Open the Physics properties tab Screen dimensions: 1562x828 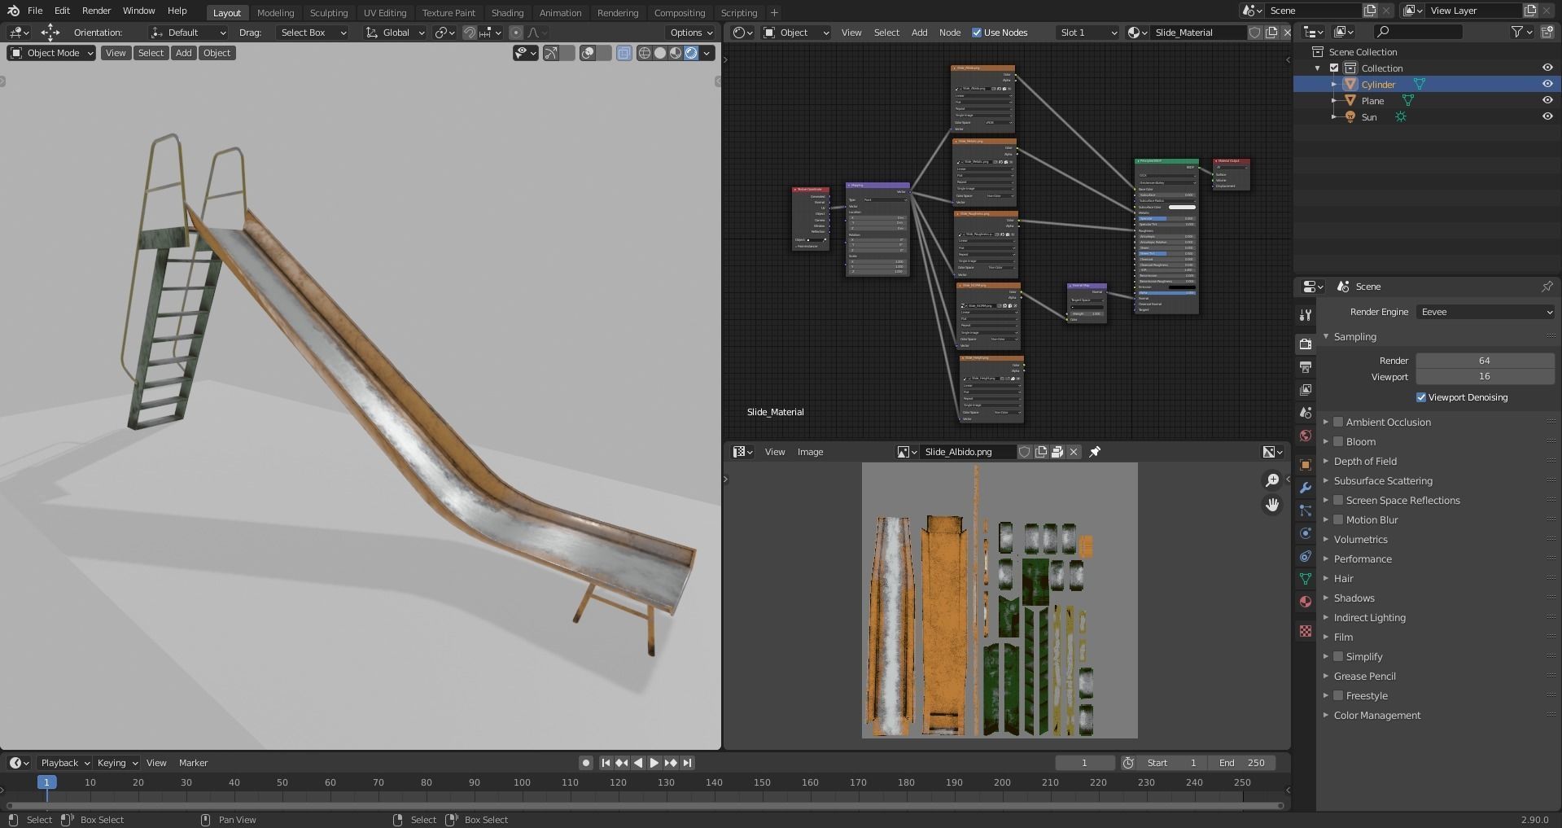(x=1306, y=533)
